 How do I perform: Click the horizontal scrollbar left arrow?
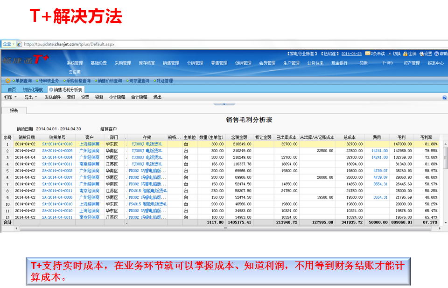coord(16,228)
